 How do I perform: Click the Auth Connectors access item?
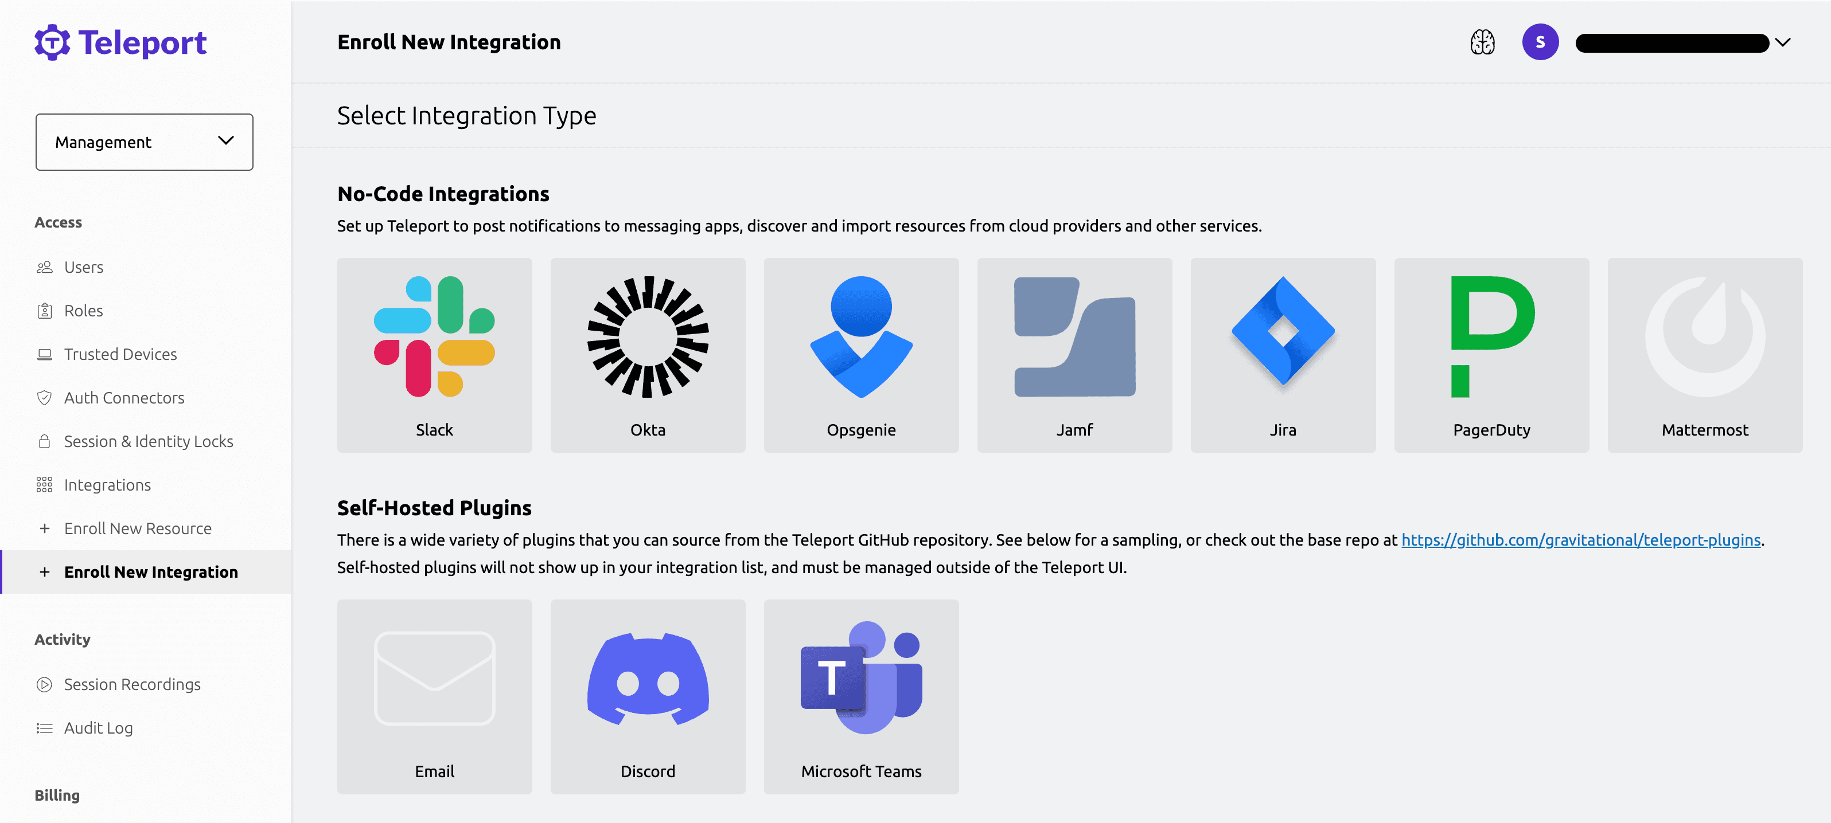[125, 397]
